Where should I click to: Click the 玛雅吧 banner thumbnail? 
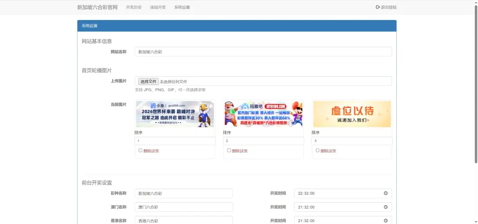[264, 114]
